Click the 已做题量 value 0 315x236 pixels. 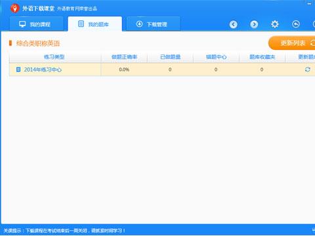tap(170, 69)
